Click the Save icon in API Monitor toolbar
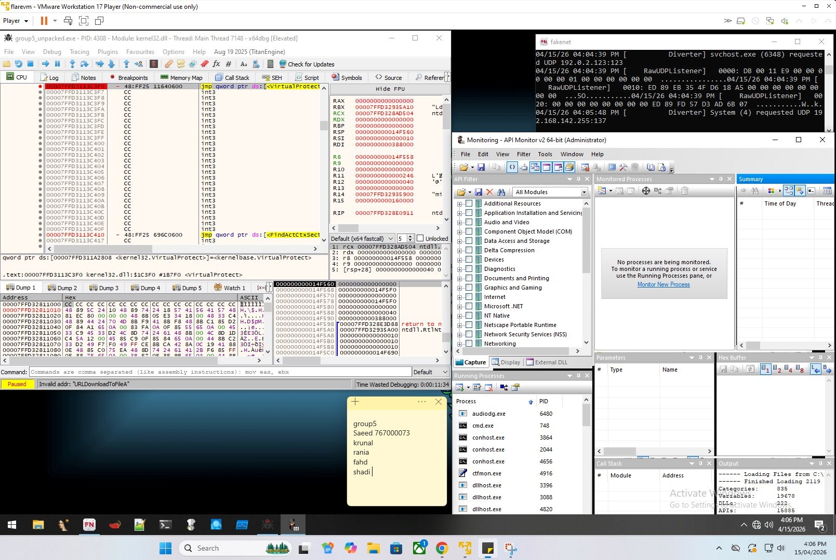The height and width of the screenshot is (560, 836). click(481, 167)
